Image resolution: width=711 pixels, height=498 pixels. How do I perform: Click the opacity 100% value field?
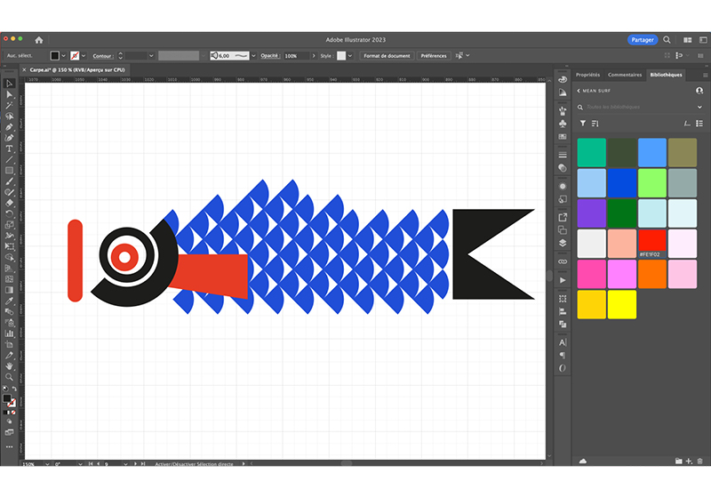click(296, 56)
